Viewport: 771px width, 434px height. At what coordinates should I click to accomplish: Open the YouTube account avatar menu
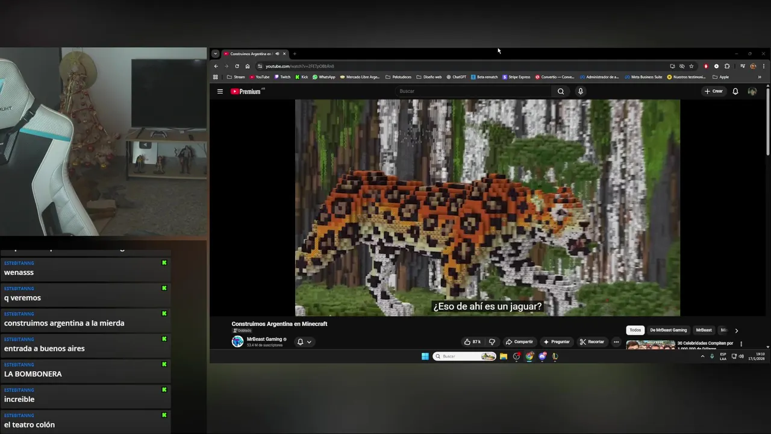coord(752,92)
